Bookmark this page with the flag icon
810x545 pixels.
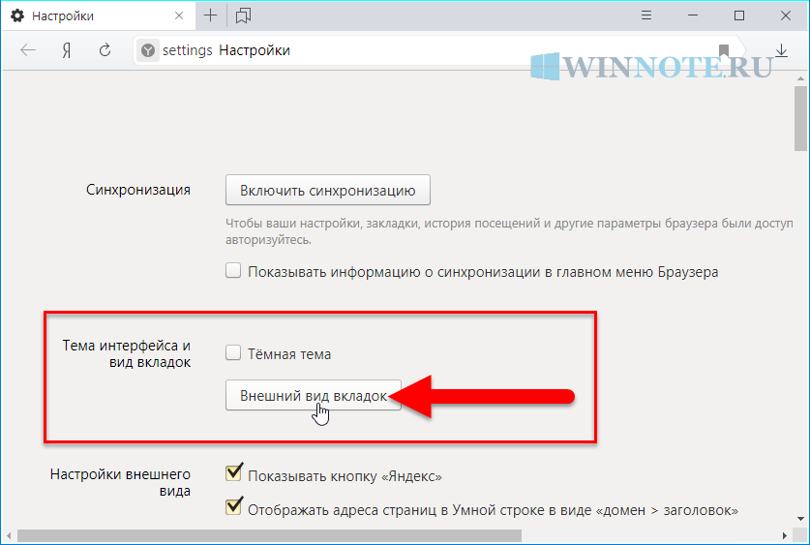[724, 50]
